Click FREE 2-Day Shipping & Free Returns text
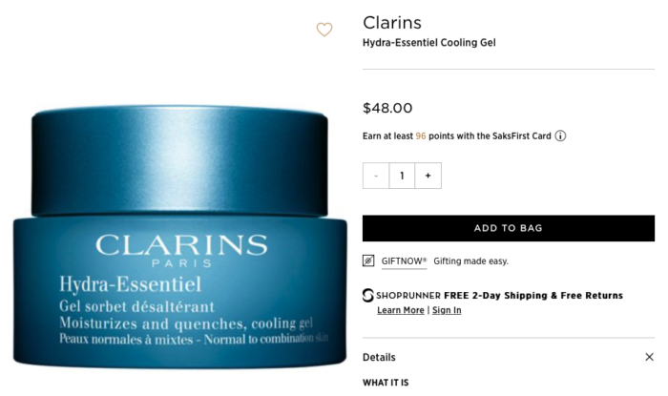This screenshot has width=668, height=396. (x=533, y=295)
